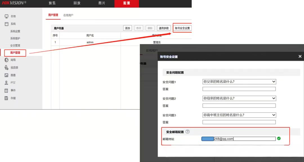Switch to the 图片 tab
Image resolution: width=304 pixels, height=162 pixels.
click(x=102, y=3)
